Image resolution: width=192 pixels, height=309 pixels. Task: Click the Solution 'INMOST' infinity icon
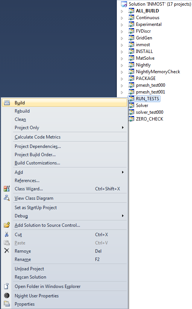coord(124,4)
